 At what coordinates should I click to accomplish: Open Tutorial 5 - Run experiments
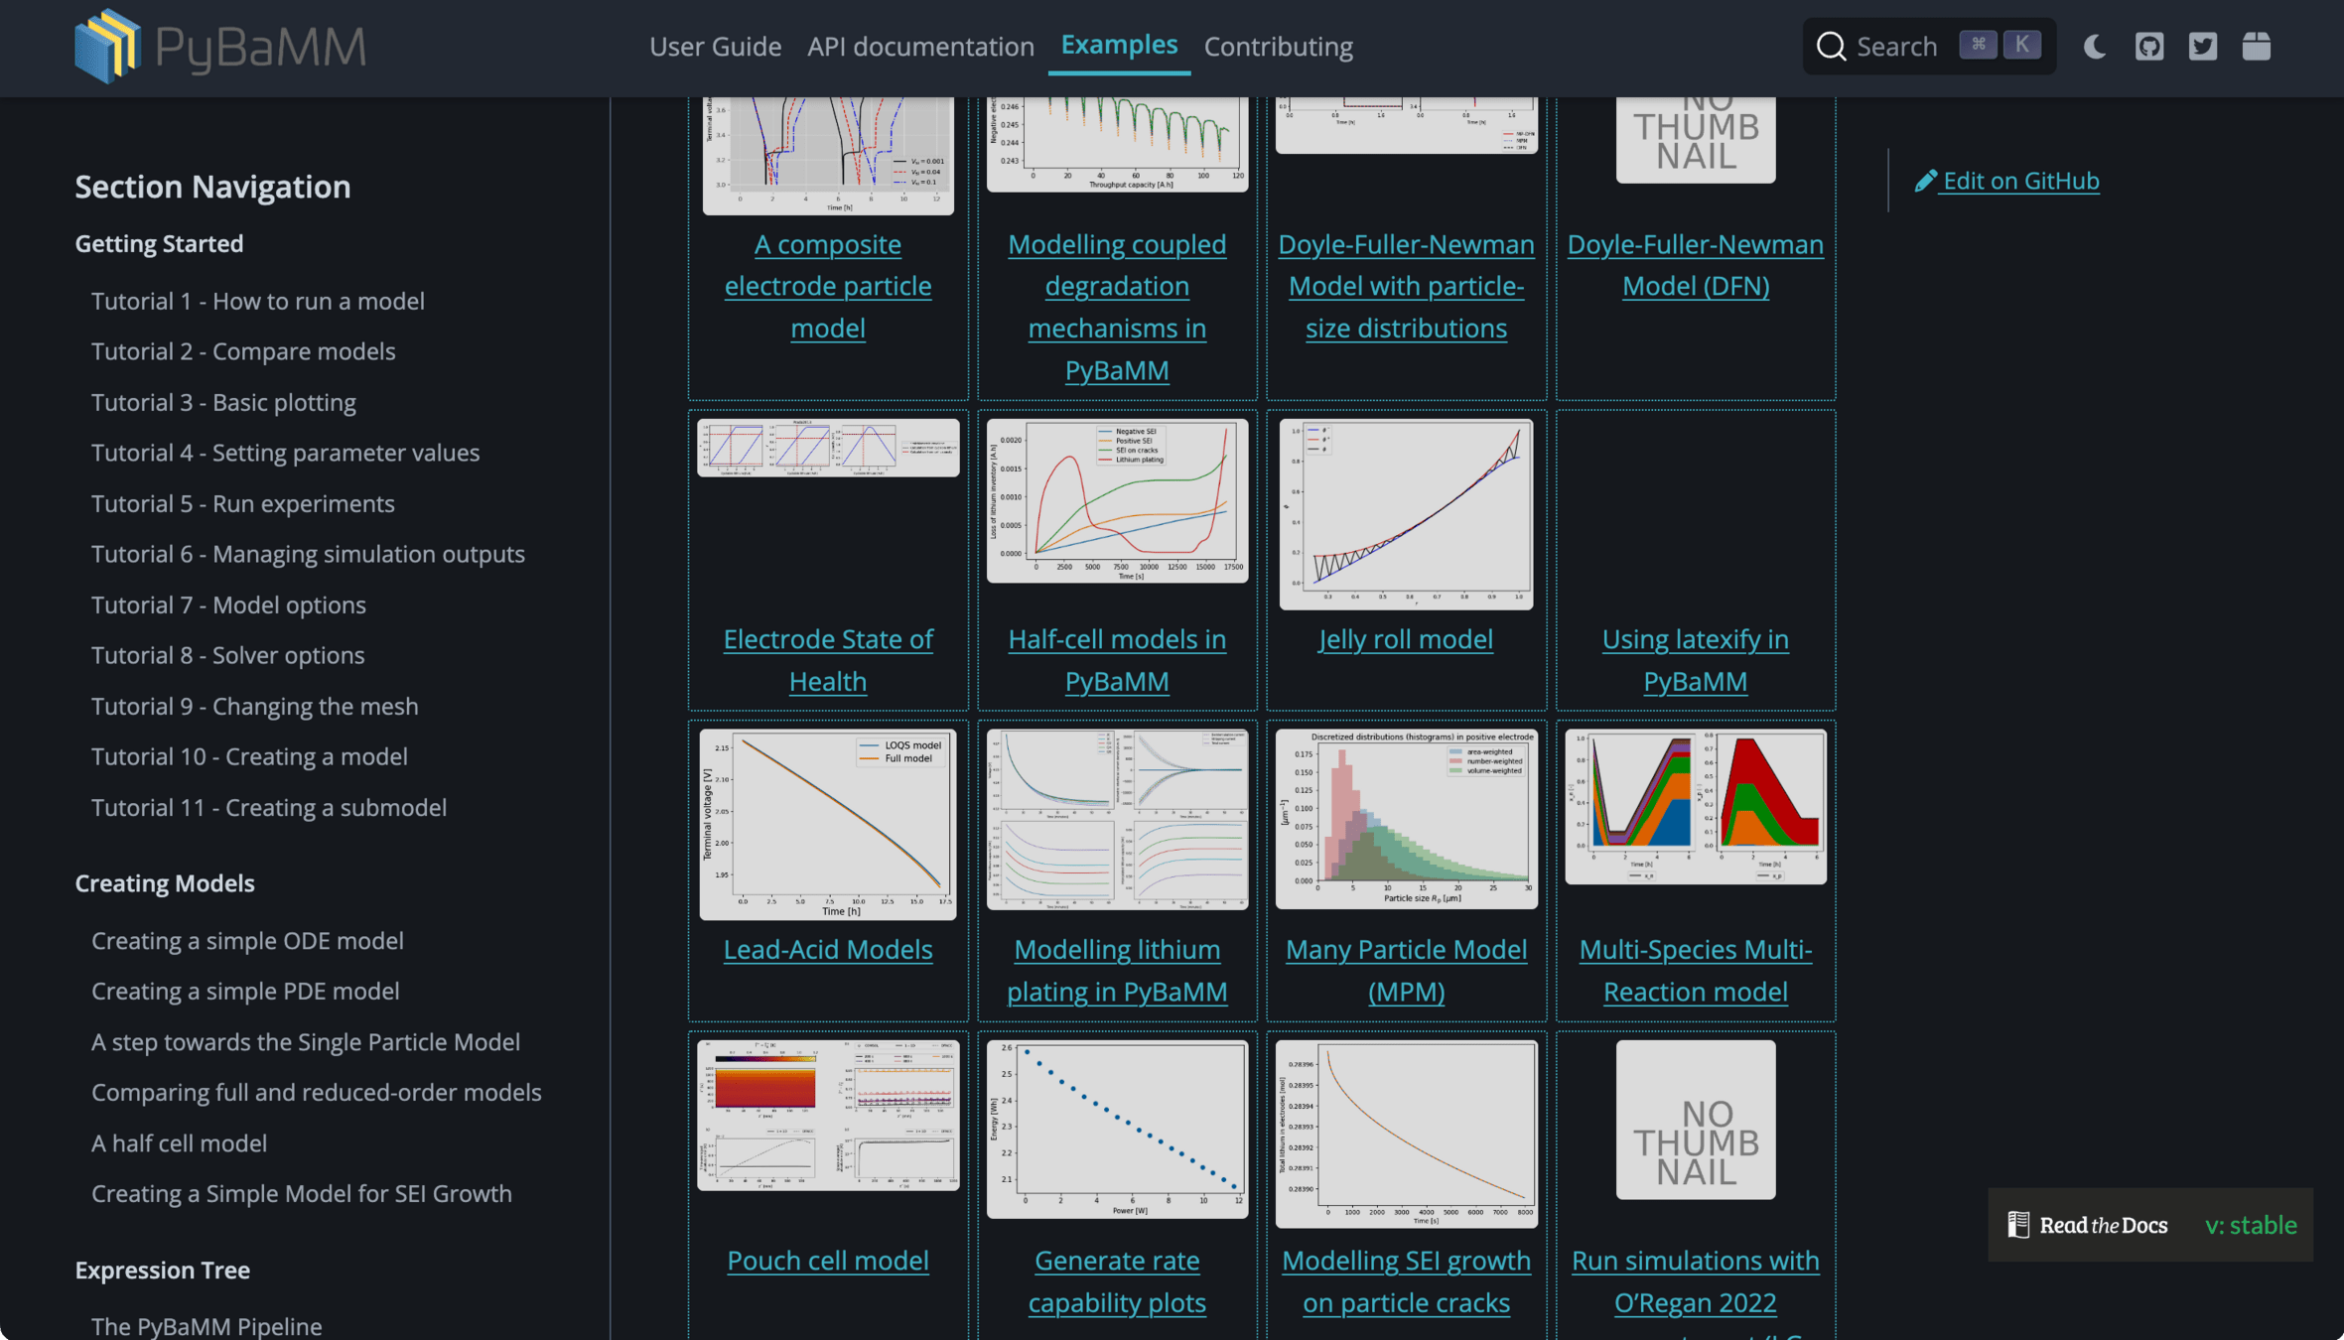coord(243,503)
